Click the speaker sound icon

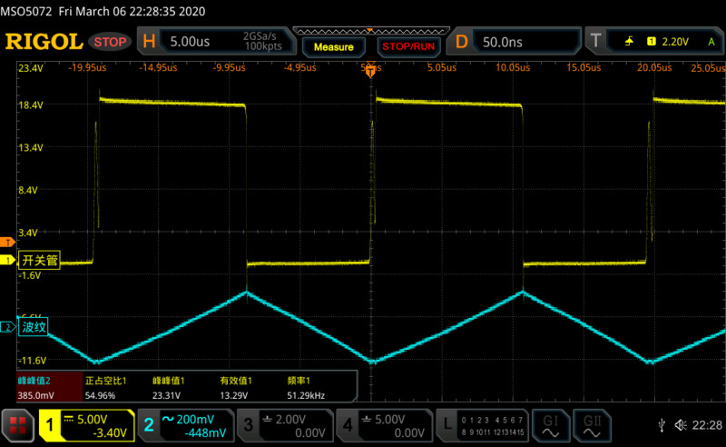[x=680, y=425]
